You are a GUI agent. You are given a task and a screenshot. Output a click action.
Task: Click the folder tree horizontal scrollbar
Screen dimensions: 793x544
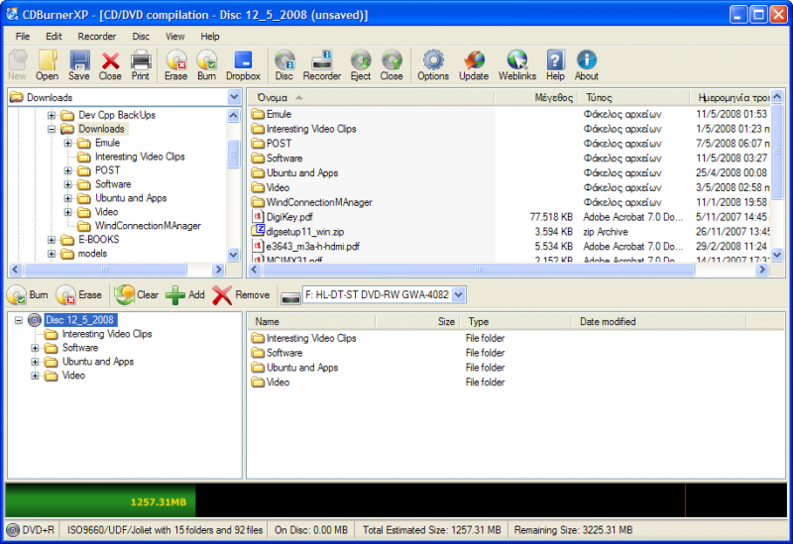[105, 270]
